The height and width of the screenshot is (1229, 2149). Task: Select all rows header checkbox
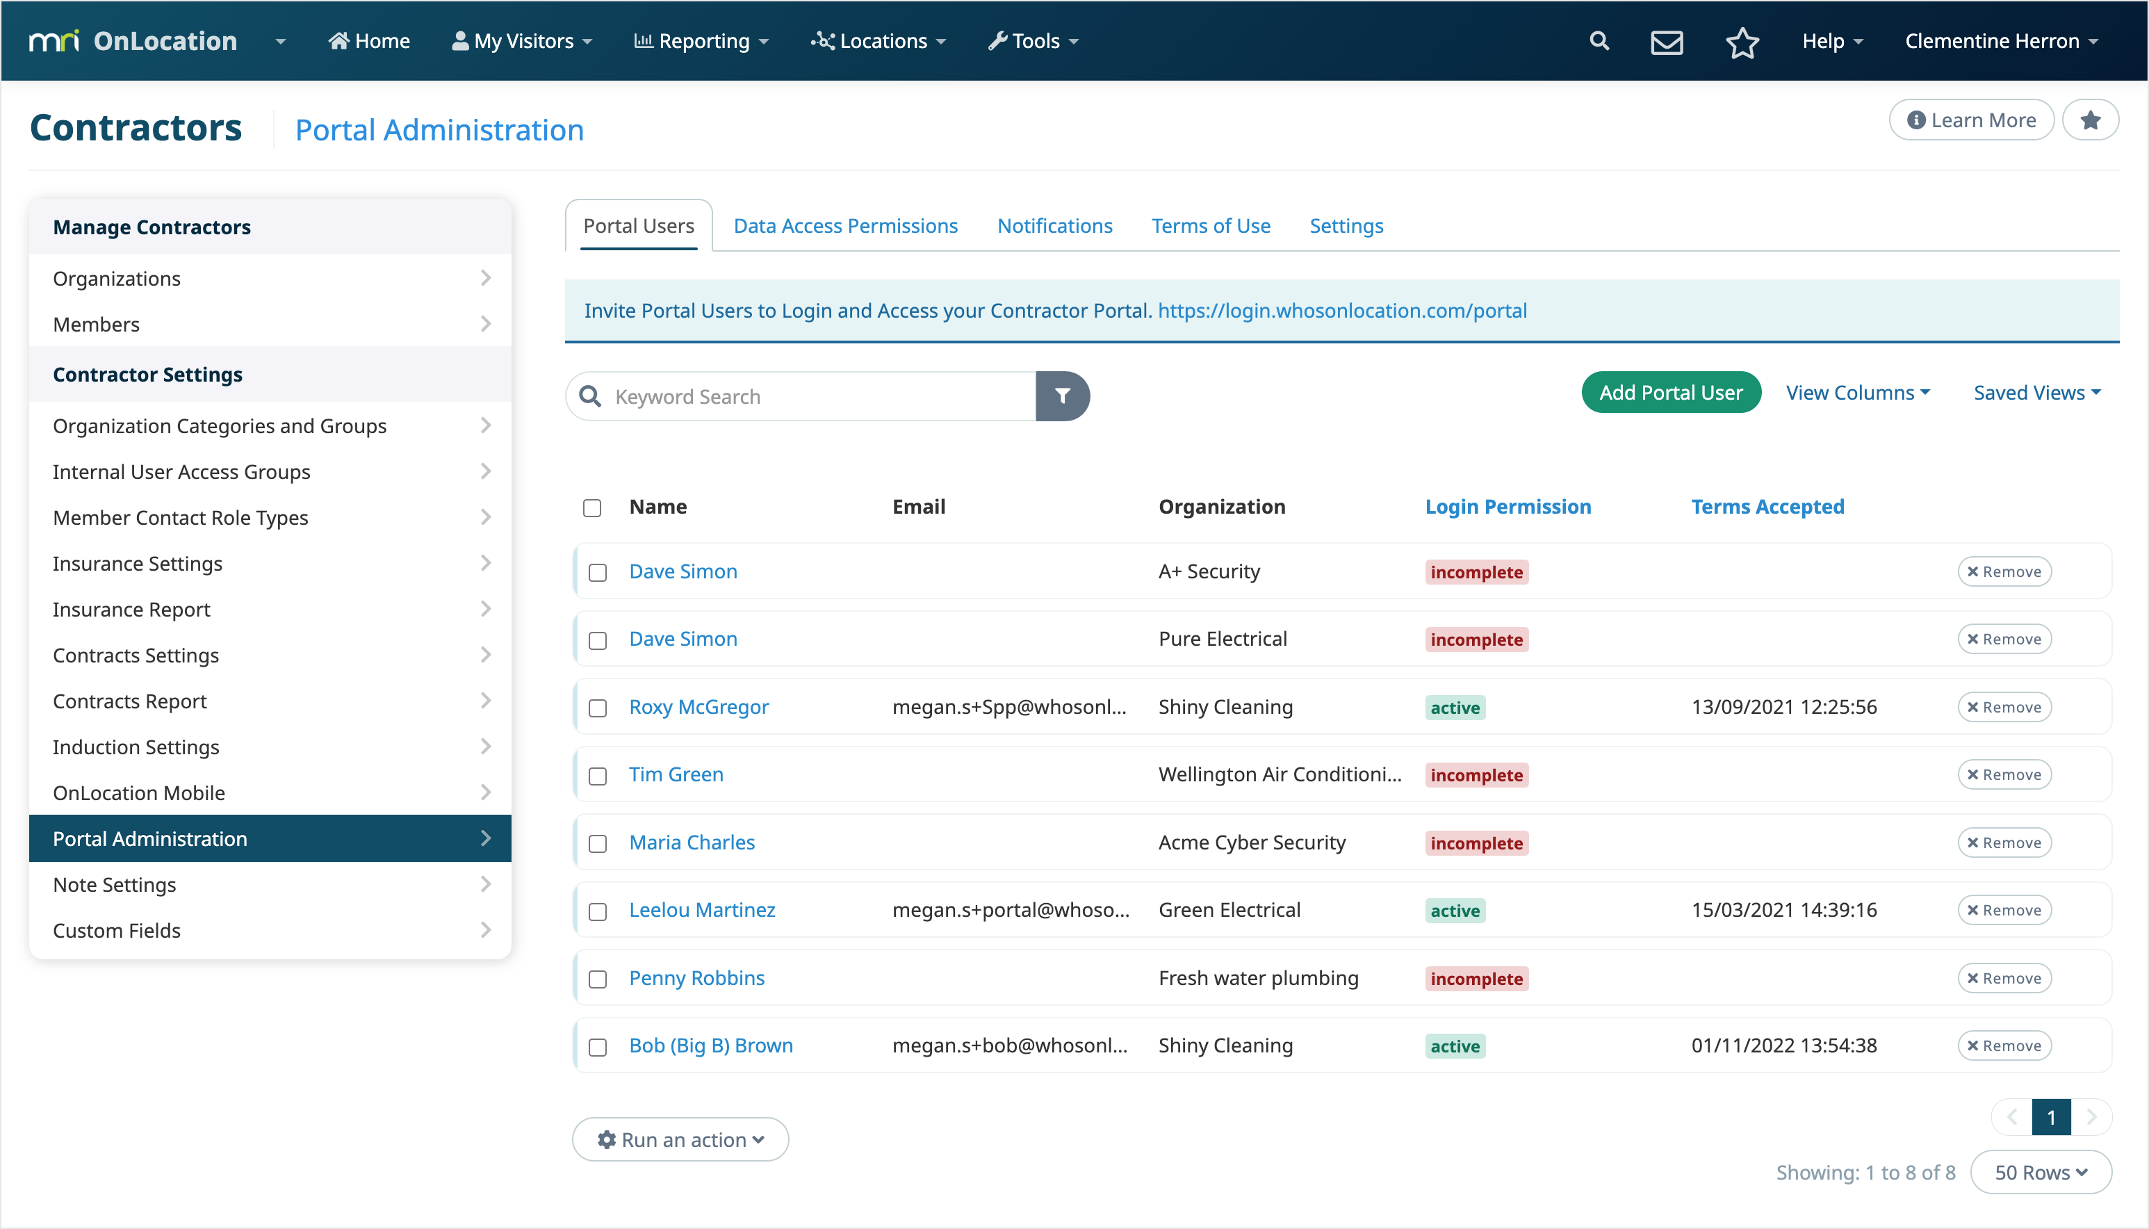592,507
